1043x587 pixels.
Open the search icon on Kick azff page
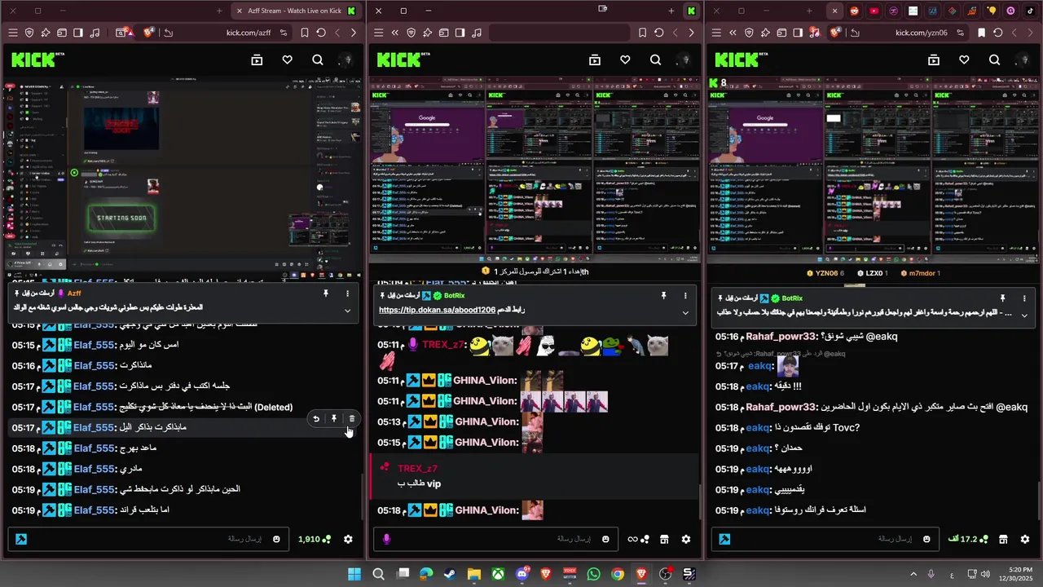318,60
